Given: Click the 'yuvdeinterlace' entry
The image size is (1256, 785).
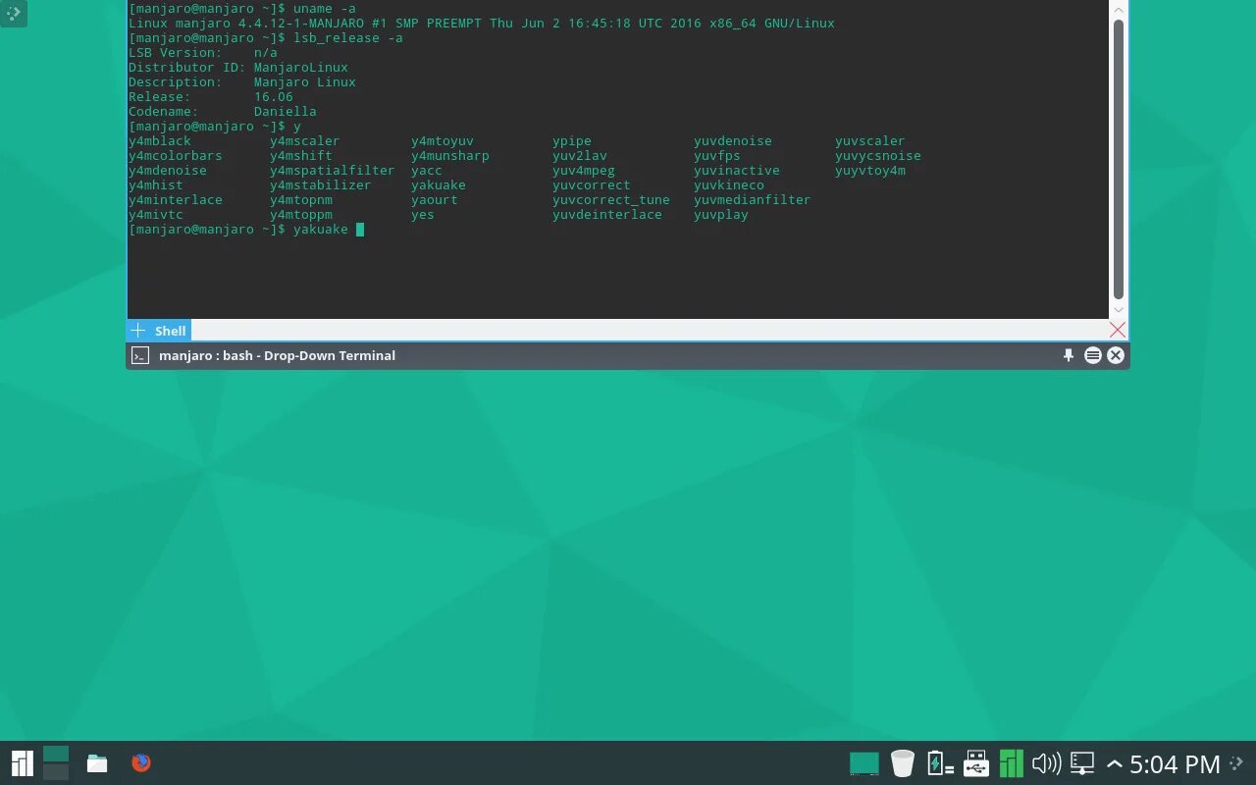Looking at the screenshot, I should (x=607, y=215).
